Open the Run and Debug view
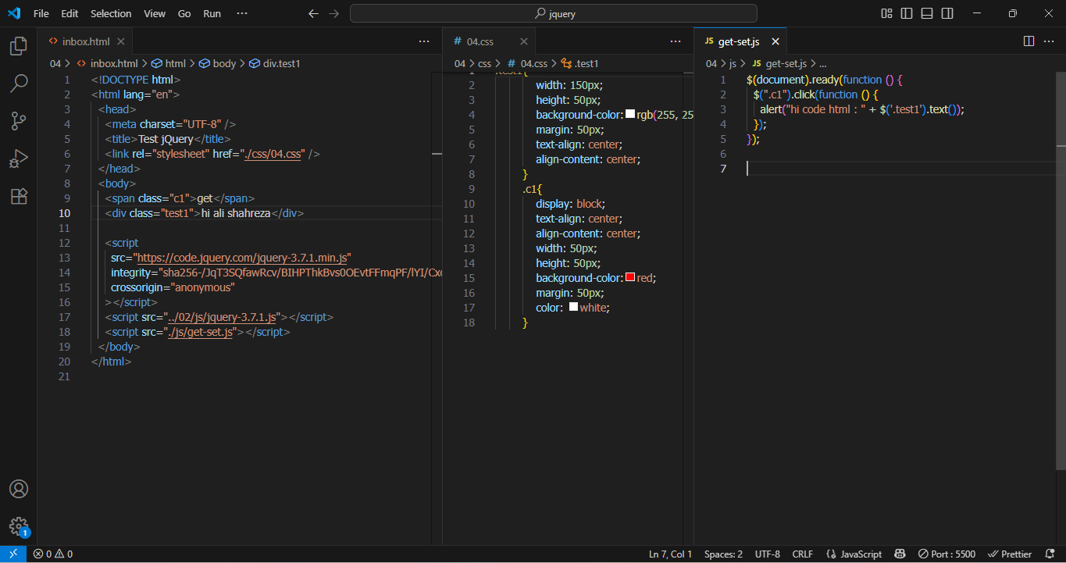1066x563 pixels. pos(19,159)
